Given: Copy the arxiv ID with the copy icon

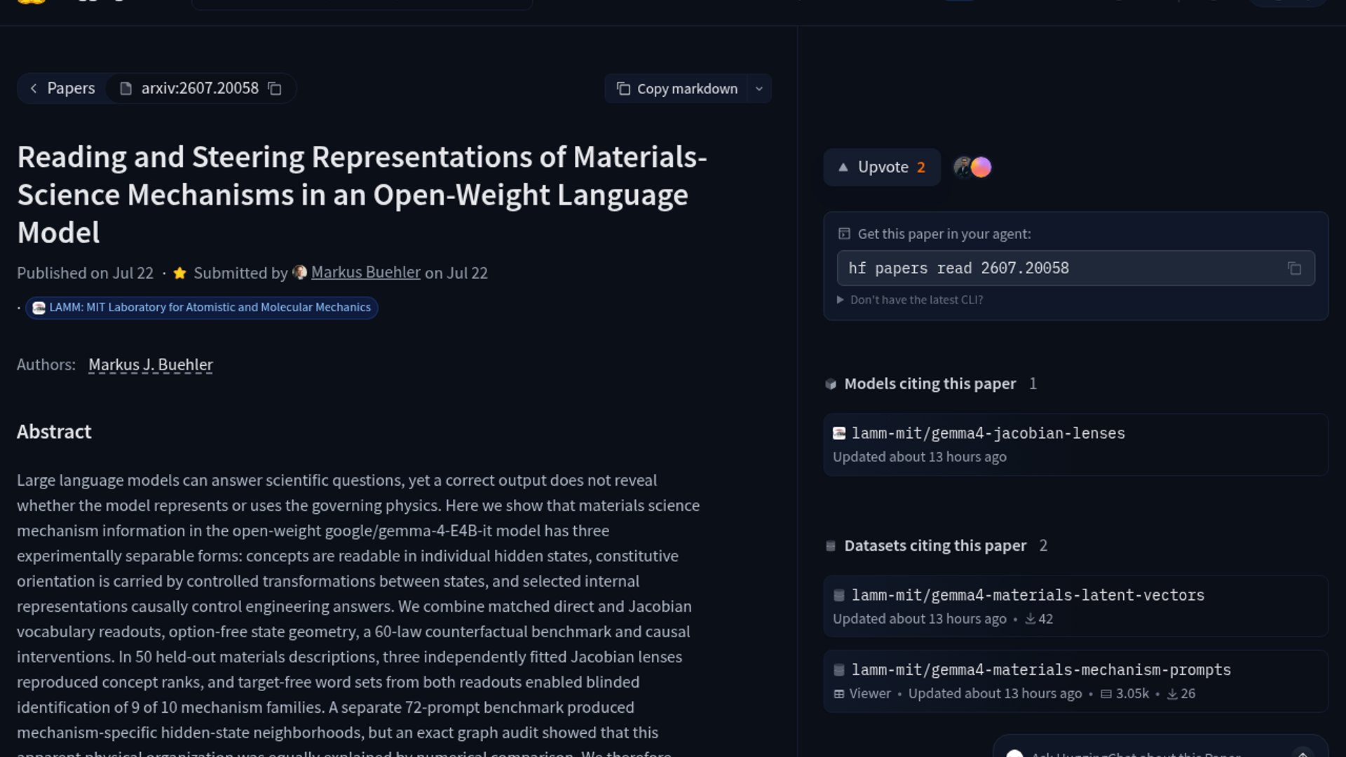Looking at the screenshot, I should pos(275,89).
